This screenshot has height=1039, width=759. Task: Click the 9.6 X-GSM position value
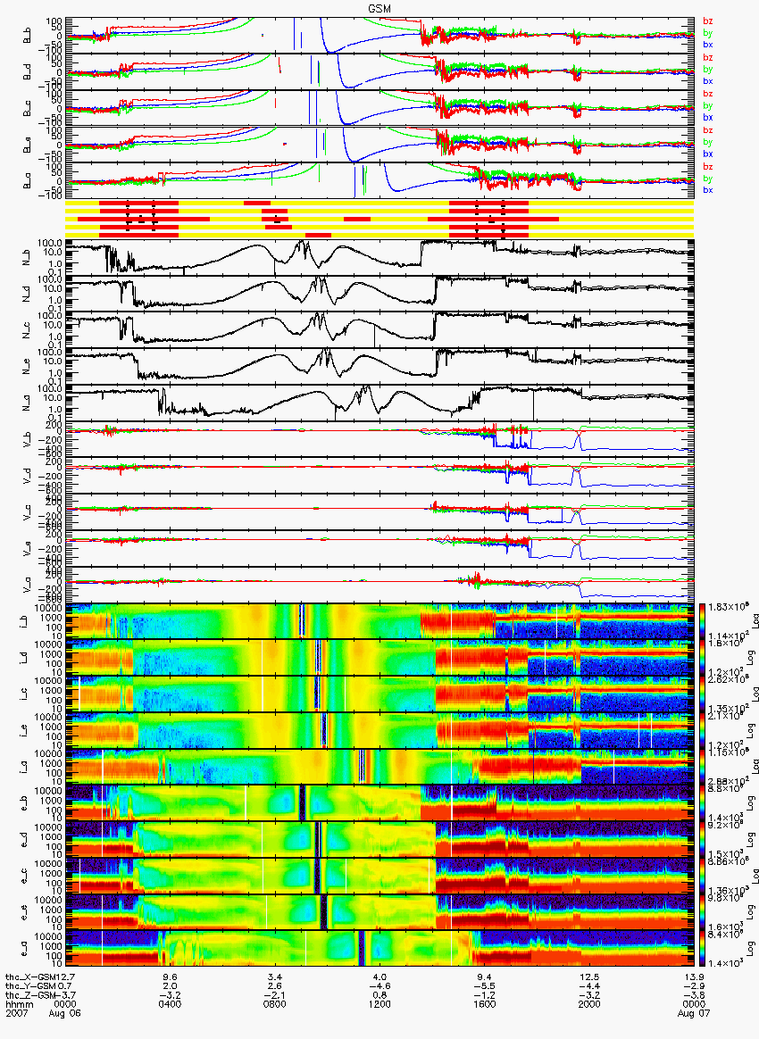coord(170,977)
